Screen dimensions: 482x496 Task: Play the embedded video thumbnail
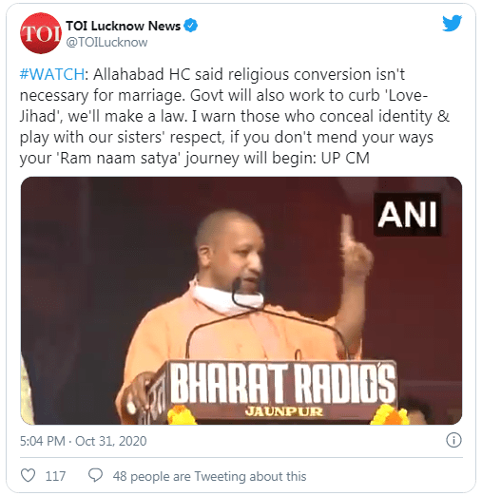pos(241,300)
